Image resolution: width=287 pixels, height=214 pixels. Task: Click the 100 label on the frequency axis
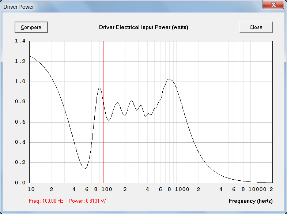107,189
